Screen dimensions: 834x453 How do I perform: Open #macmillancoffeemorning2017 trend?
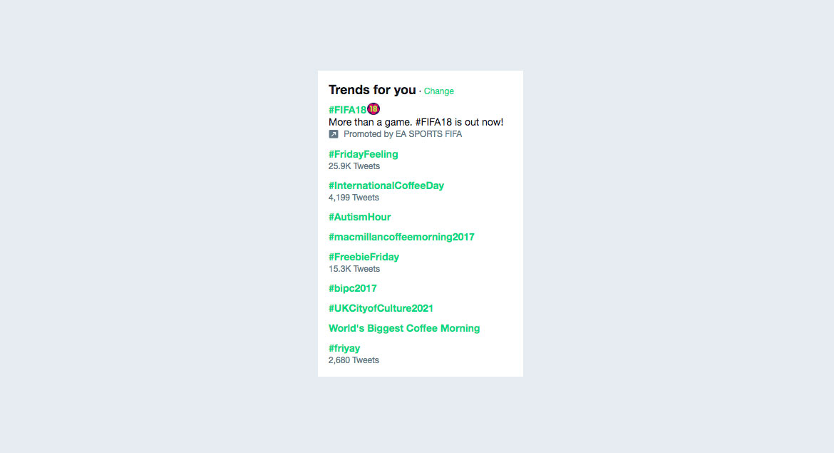[x=401, y=237]
